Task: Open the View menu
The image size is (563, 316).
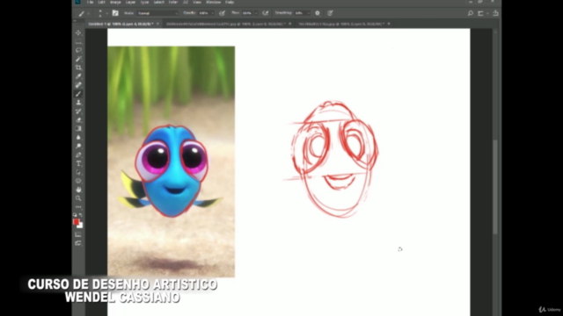Action: pyautogui.click(x=197, y=2)
